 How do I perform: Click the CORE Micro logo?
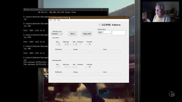click(109, 25)
